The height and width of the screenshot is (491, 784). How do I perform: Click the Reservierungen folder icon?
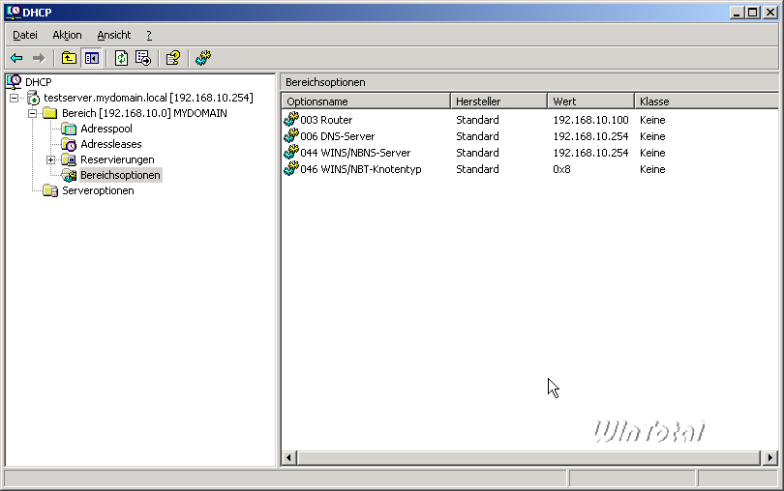click(x=69, y=159)
